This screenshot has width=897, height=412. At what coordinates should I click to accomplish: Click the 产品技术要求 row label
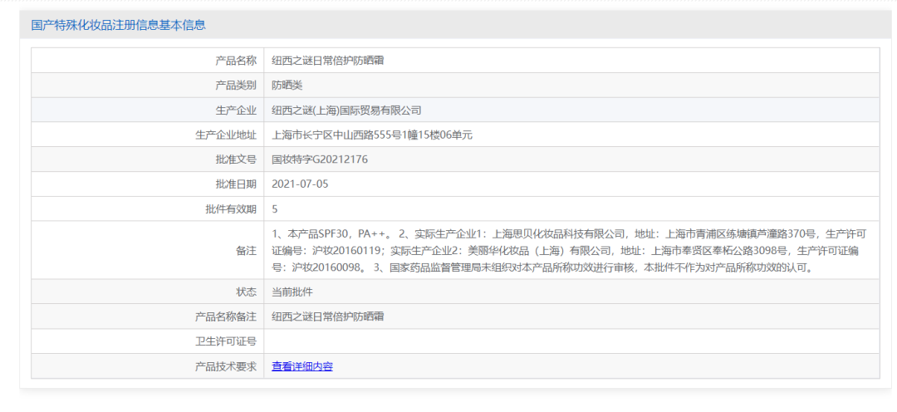point(225,366)
